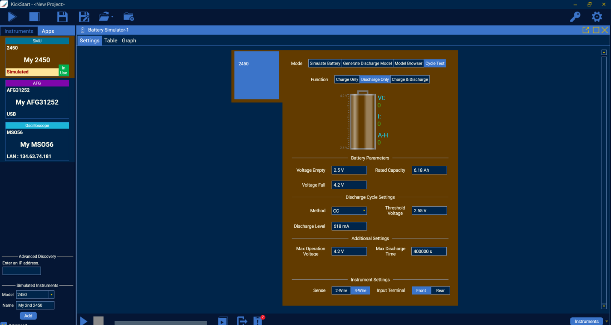Open the notifications icon showing badge 2
This screenshot has height=325, width=611.
click(x=258, y=321)
